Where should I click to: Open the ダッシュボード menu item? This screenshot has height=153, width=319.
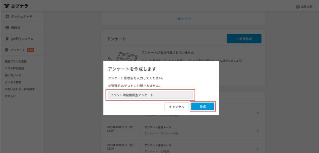coord(21,16)
